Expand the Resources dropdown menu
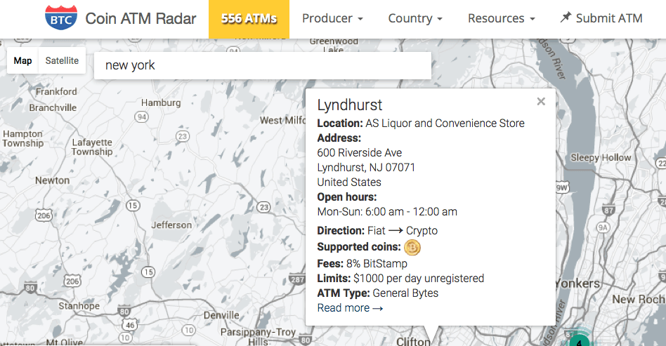Screen dimensions: 666x346 [501, 18]
